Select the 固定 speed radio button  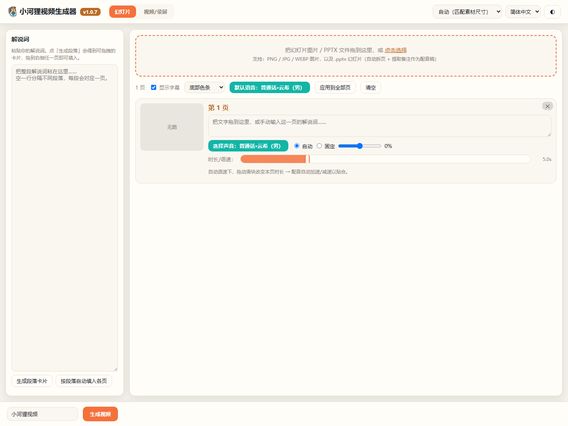[319, 146]
